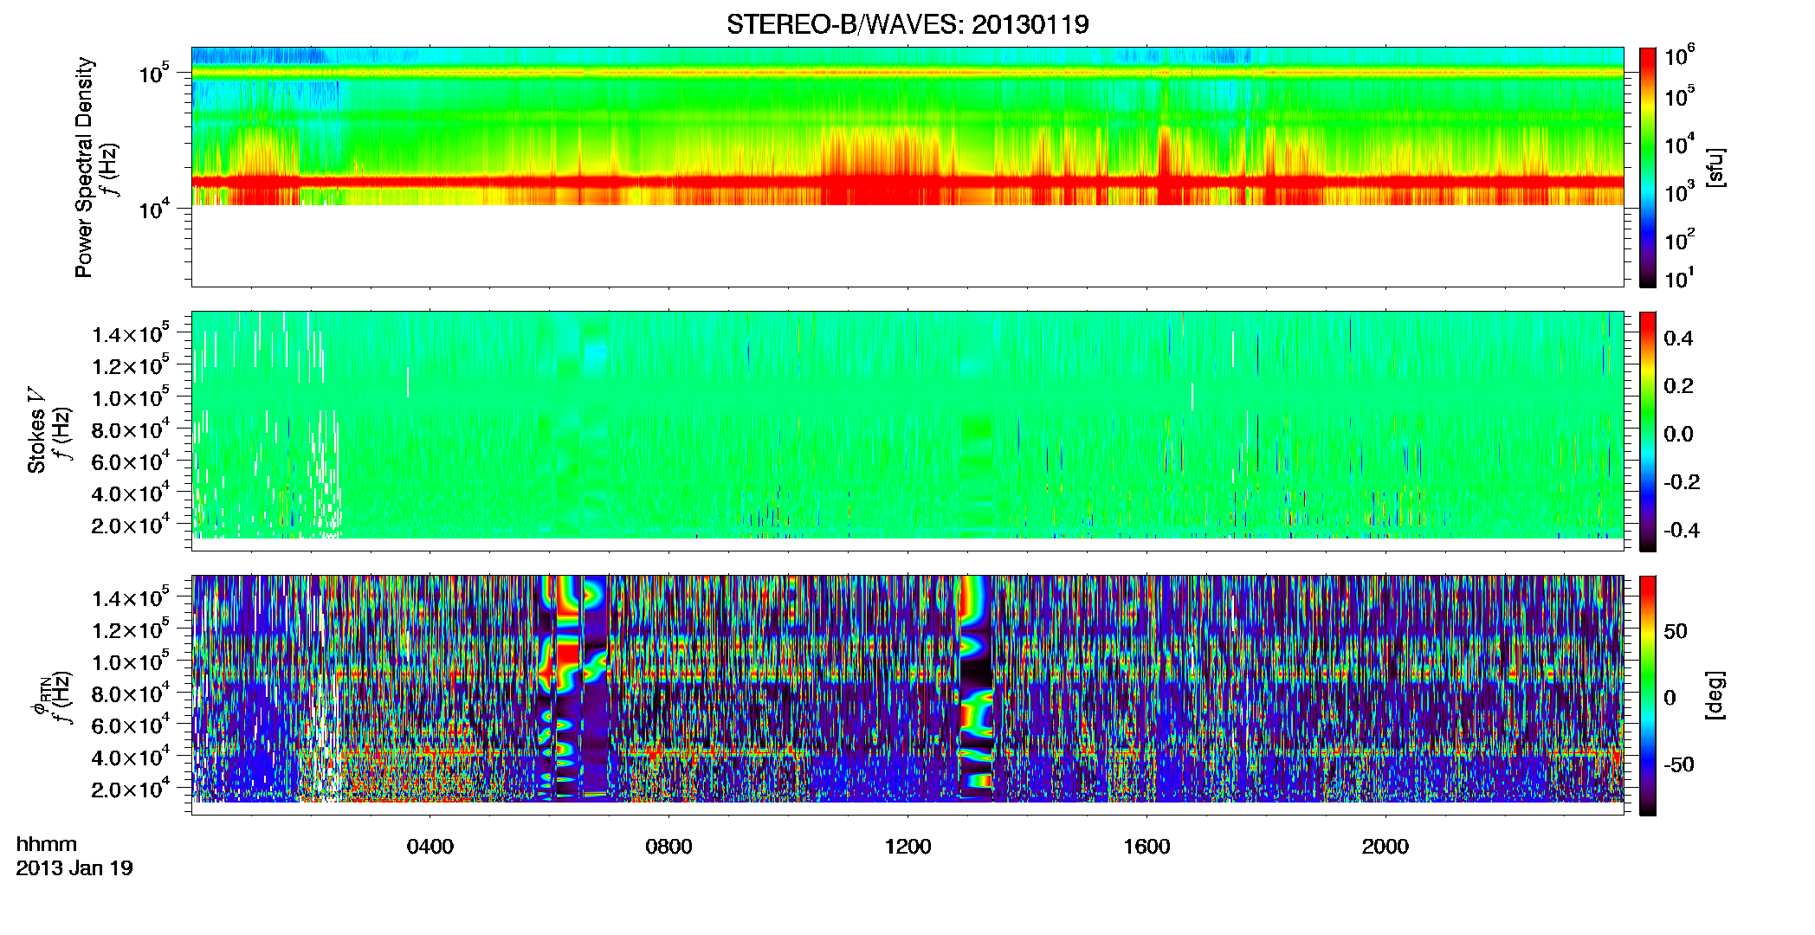
Task: Click the 1200 time tick label
Action: 907,847
